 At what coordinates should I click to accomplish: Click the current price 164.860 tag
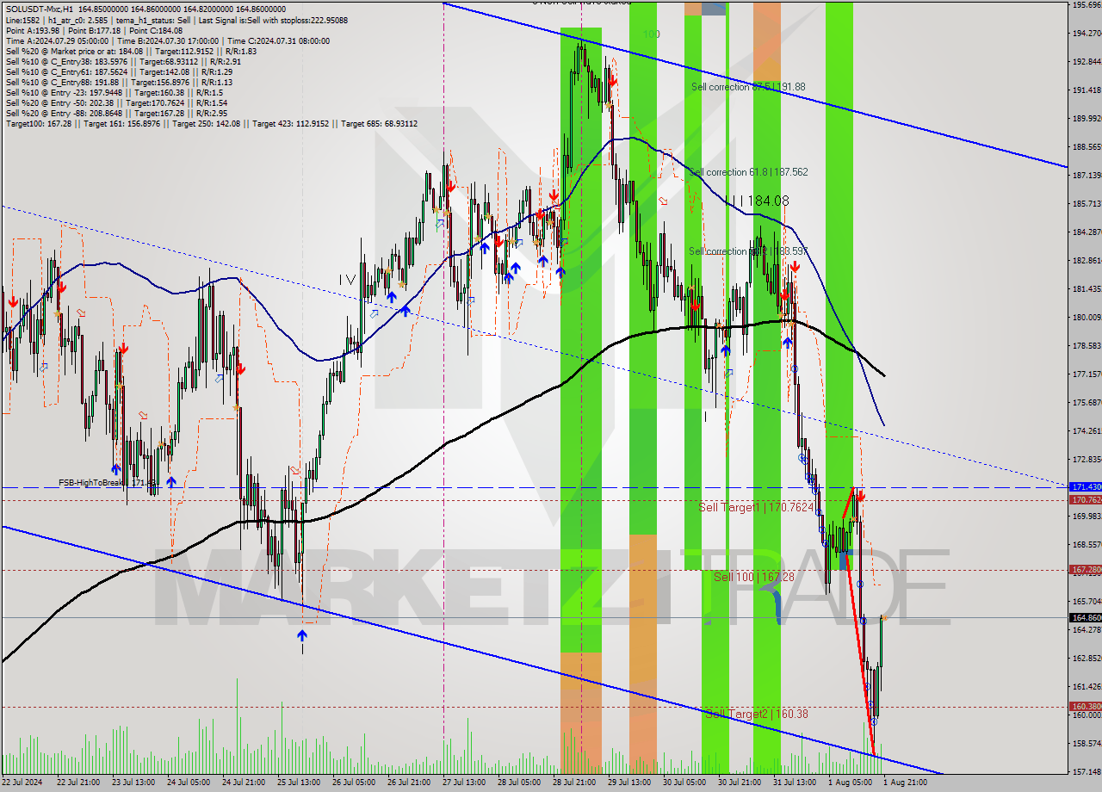coord(1085,618)
